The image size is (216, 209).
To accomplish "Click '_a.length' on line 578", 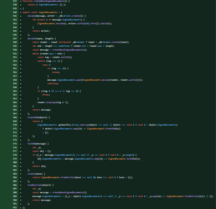I will [127, 155].
